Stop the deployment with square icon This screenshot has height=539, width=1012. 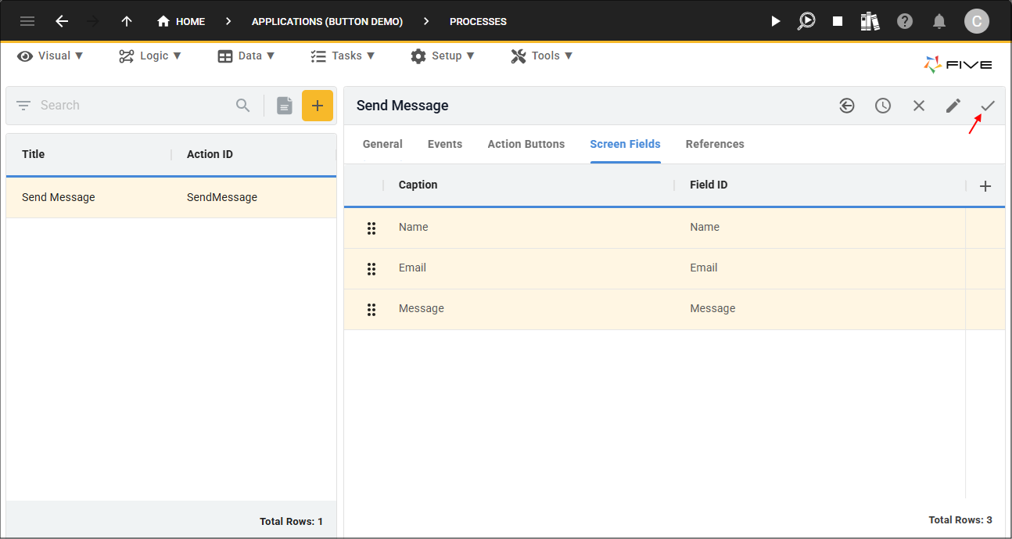coord(838,21)
